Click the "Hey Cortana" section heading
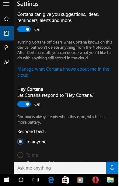The image size is (119, 186). (x=30, y=89)
